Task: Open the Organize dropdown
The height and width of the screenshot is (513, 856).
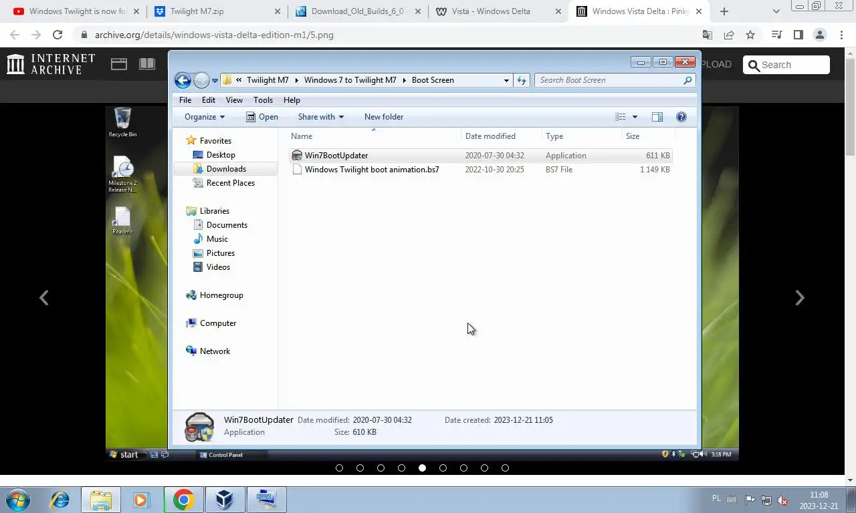Action: click(x=205, y=117)
